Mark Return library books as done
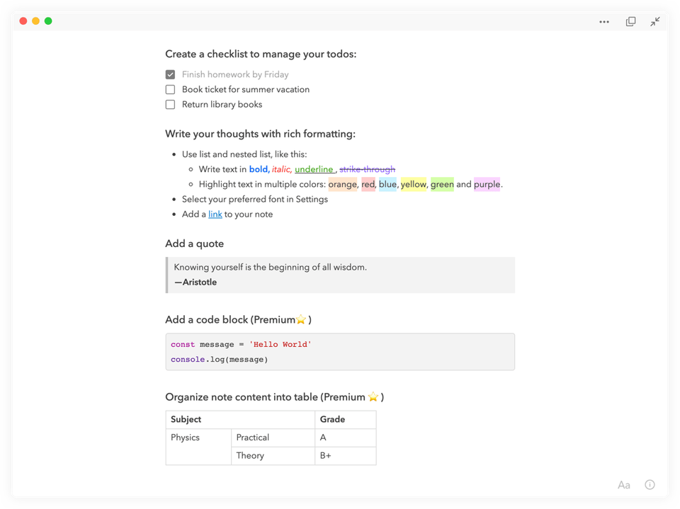680x509 pixels. tap(170, 104)
